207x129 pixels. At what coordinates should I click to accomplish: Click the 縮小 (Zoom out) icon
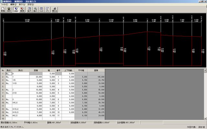35,10
